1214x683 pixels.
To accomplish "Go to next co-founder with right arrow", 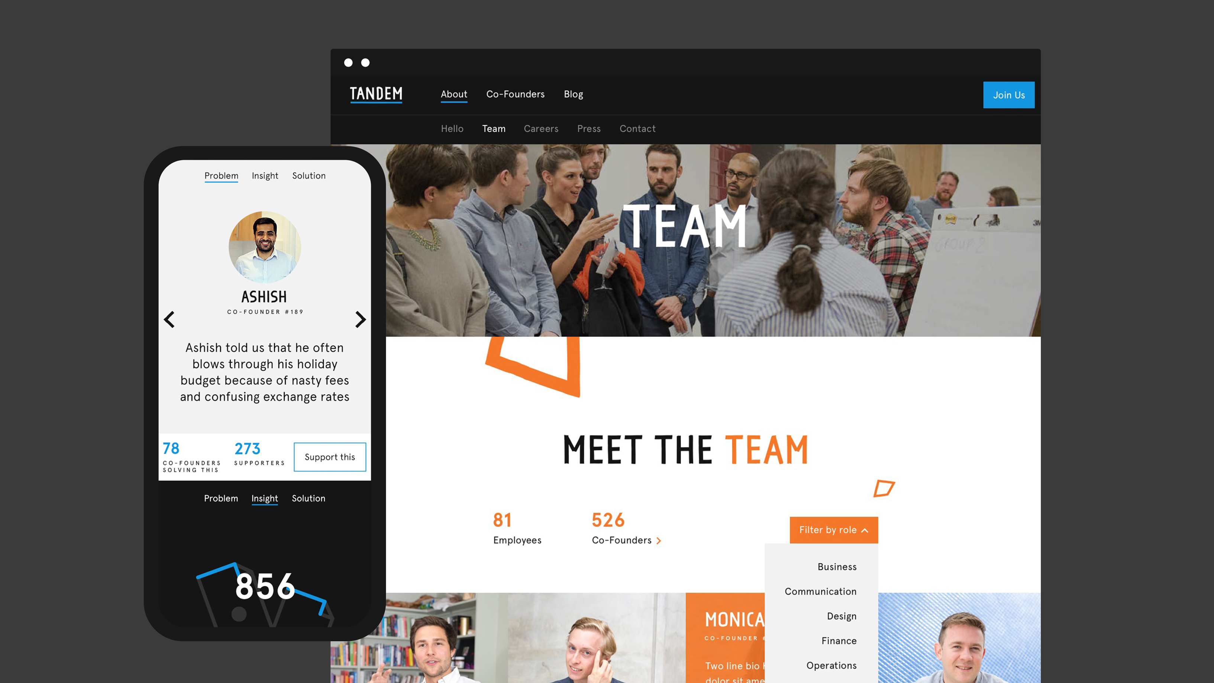I will point(360,319).
